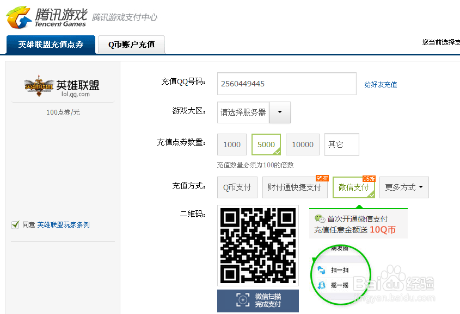The width and height of the screenshot is (460, 314).
Task: Open the 请选择服务器 server dropdown
Action: 244,112
